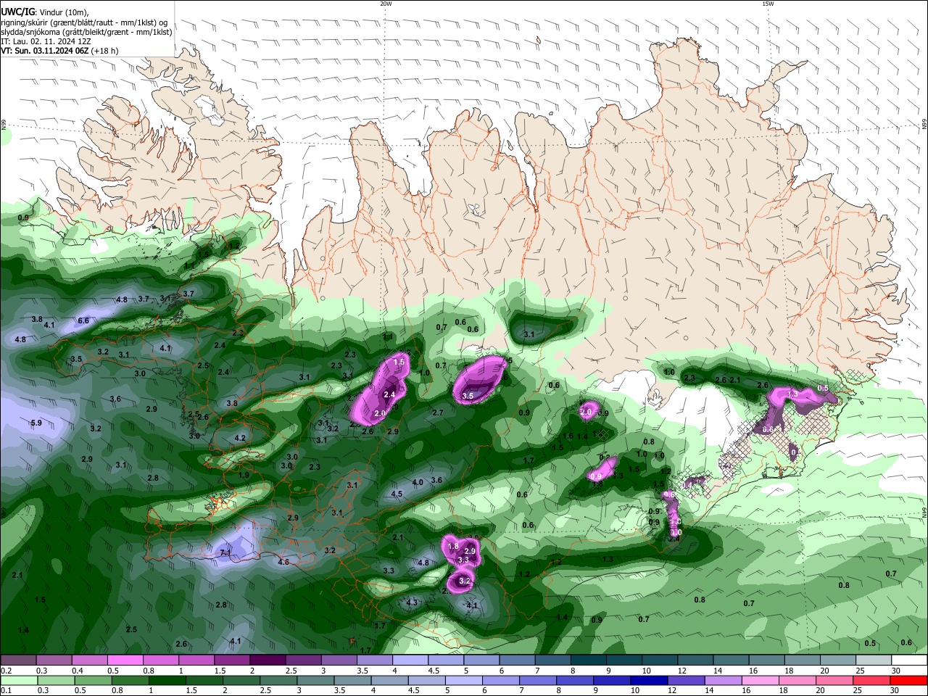Click the 15W longitude label
The width and height of the screenshot is (928, 696).
(768, 4)
